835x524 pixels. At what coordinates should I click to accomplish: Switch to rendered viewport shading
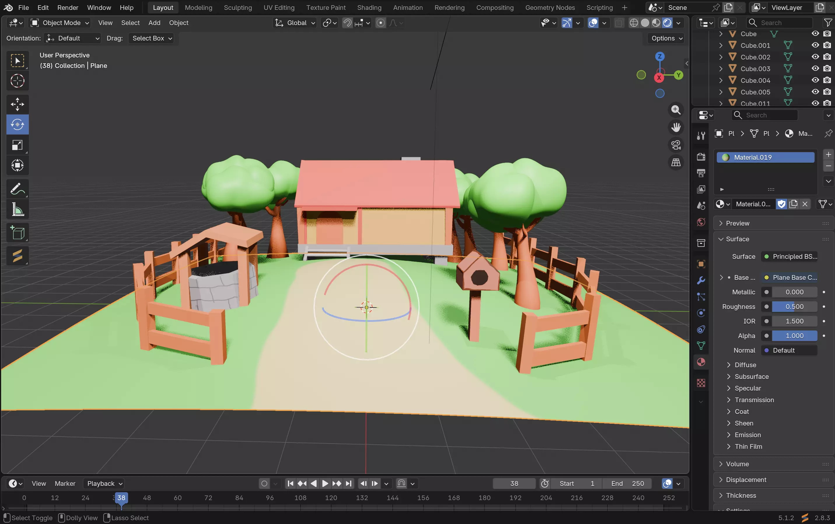point(667,23)
